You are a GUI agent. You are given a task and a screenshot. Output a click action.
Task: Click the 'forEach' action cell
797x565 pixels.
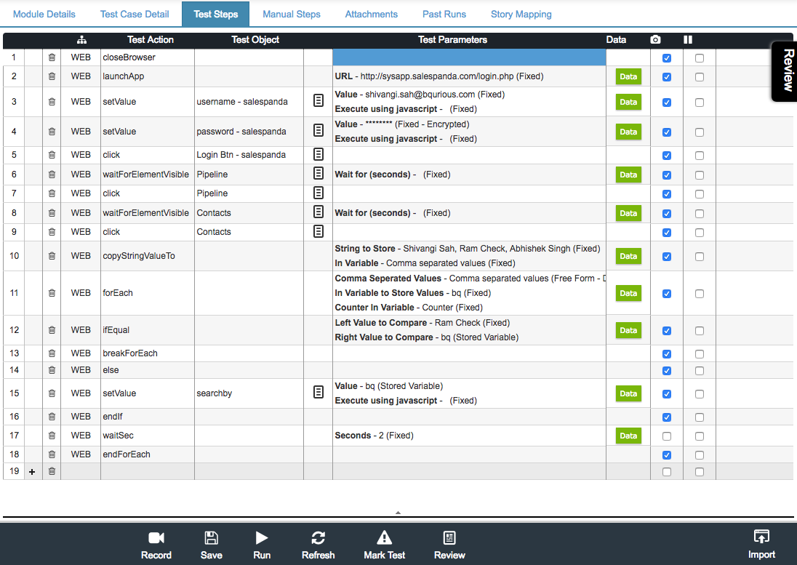(x=148, y=292)
